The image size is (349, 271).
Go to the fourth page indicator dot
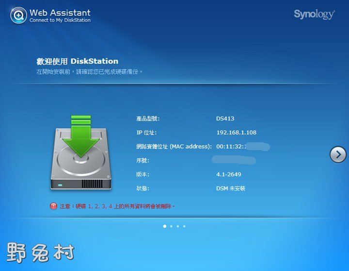click(184, 226)
